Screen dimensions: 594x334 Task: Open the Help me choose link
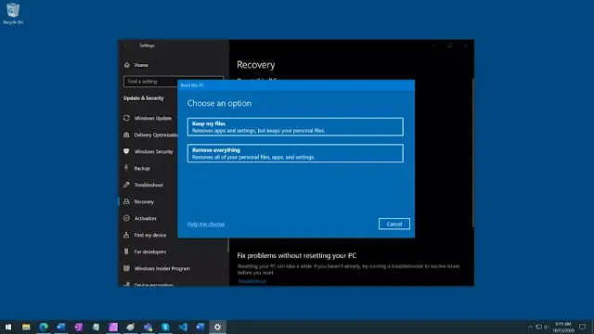point(206,225)
